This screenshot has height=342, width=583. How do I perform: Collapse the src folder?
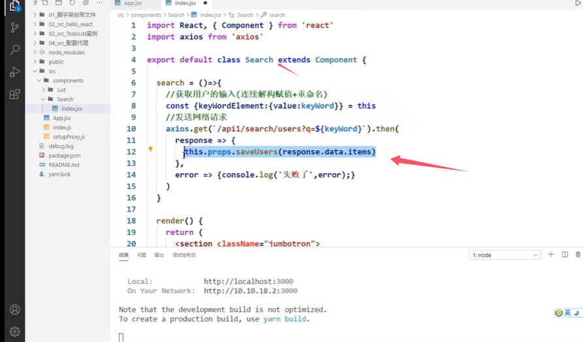(x=69, y=71)
